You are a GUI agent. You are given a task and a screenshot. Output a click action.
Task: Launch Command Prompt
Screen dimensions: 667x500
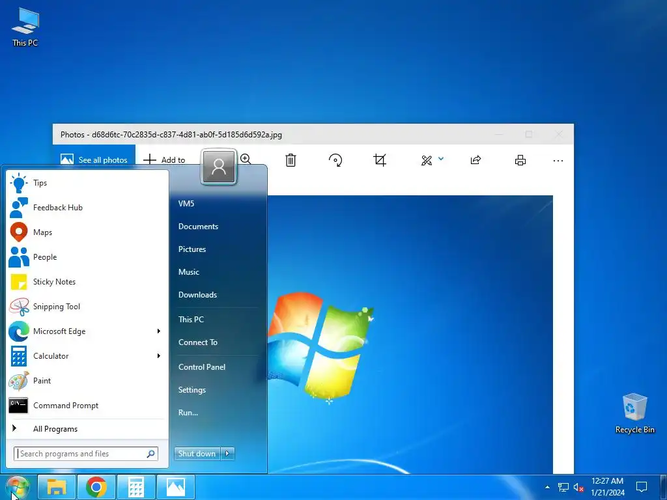[87, 405]
